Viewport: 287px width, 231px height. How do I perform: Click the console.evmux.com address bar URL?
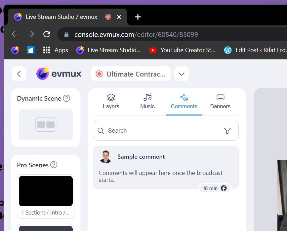pyautogui.click(x=136, y=35)
